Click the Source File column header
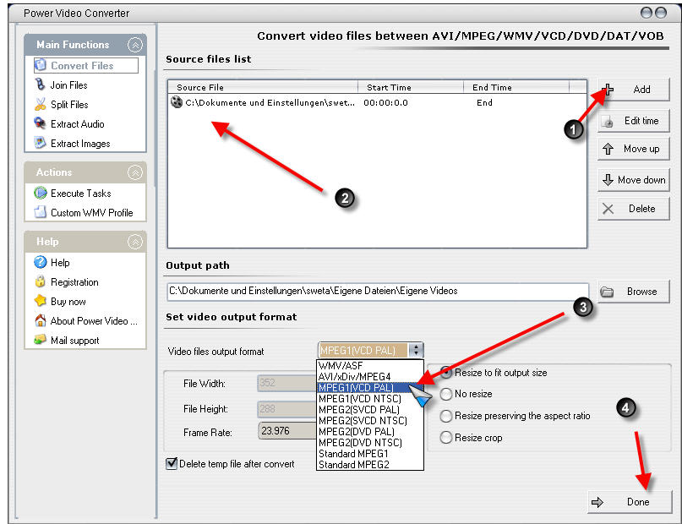 pos(263,87)
